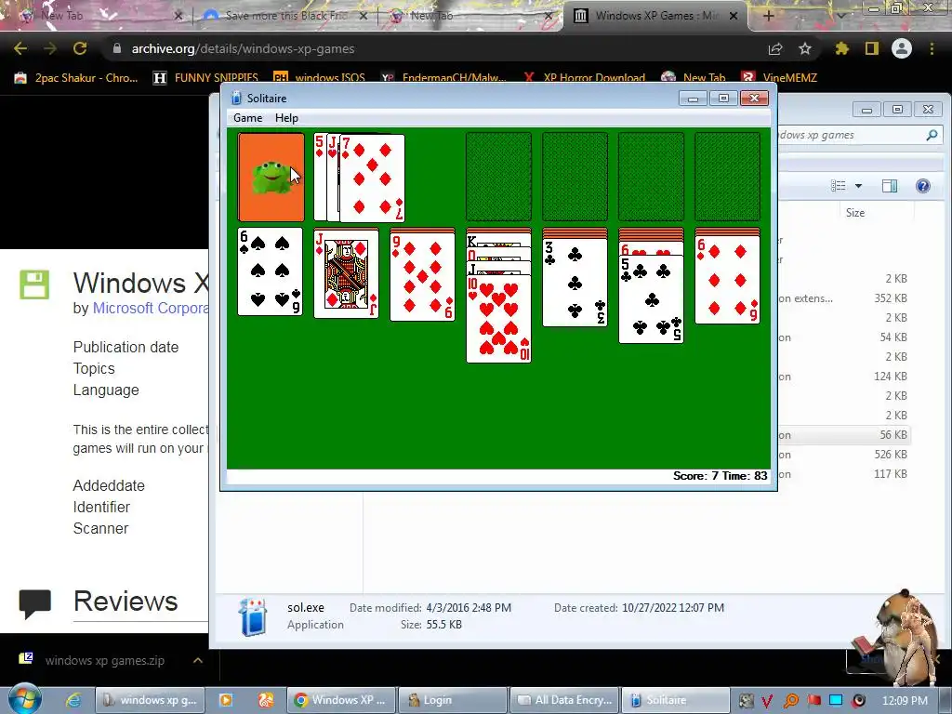Screen dimensions: 952x714
Task: Open a new browser tab with plus button
Action: click(x=768, y=16)
